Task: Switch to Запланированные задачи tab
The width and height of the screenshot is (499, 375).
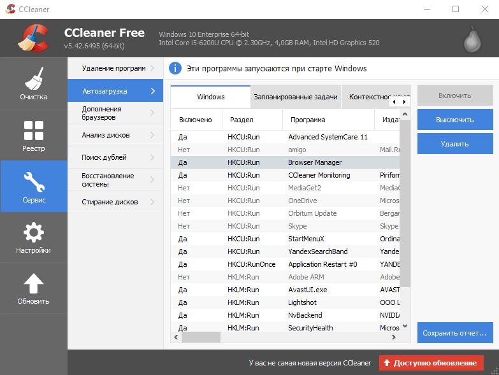Action: (x=296, y=97)
